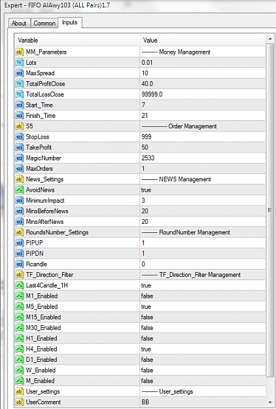The height and width of the screenshot is (409, 276).
Task: Toggle the D1_Enabled false value
Action: [x=147, y=360]
